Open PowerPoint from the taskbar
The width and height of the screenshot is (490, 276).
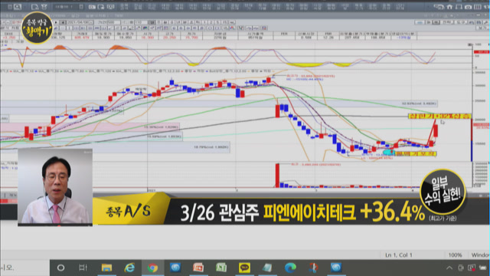pos(198,268)
